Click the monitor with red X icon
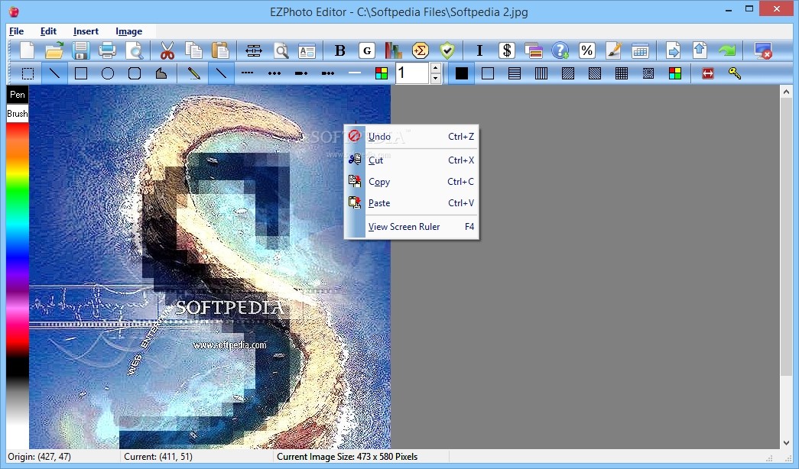This screenshot has width=799, height=469. [x=763, y=50]
